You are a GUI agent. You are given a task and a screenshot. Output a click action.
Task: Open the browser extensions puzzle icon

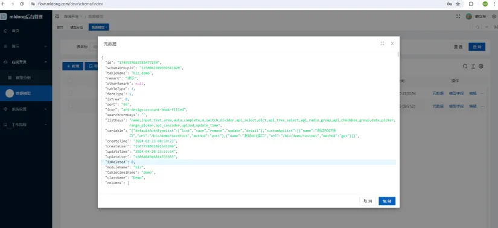pyautogui.click(x=471, y=4)
